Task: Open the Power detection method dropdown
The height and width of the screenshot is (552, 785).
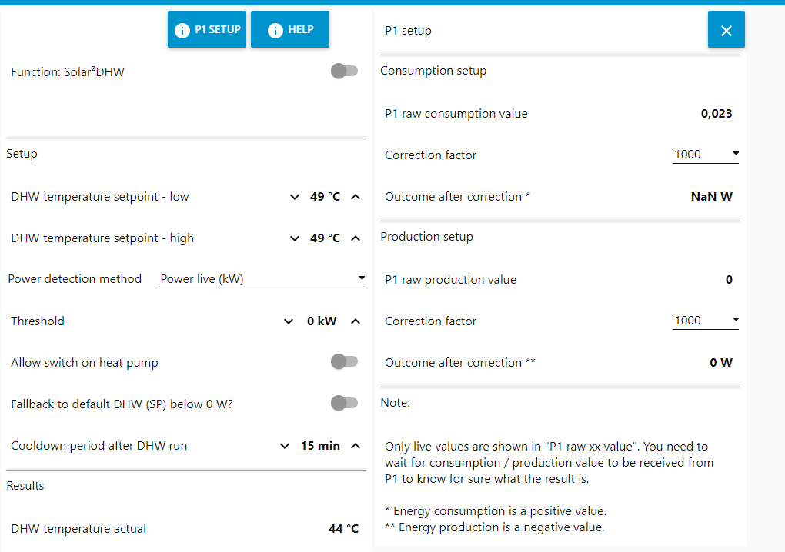Action: [262, 279]
